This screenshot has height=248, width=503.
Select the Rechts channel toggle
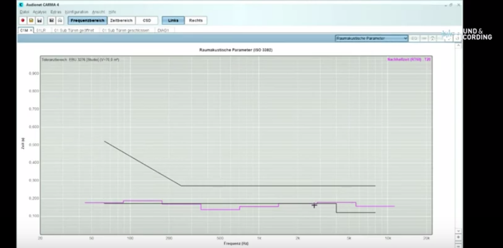pos(196,20)
